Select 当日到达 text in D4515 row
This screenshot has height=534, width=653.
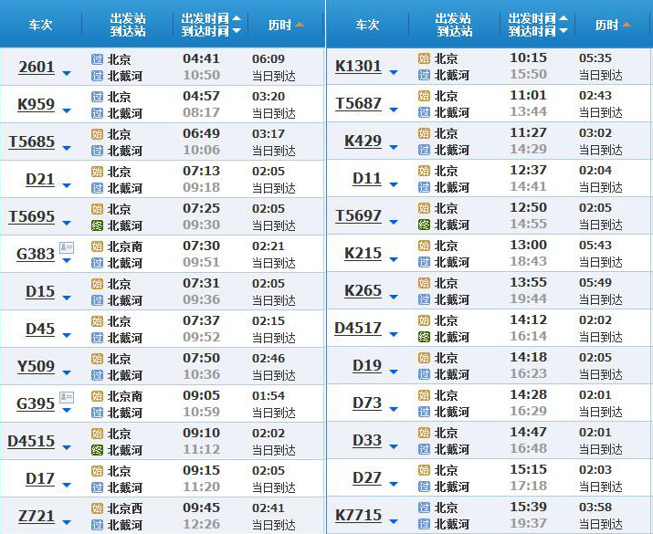274,450
